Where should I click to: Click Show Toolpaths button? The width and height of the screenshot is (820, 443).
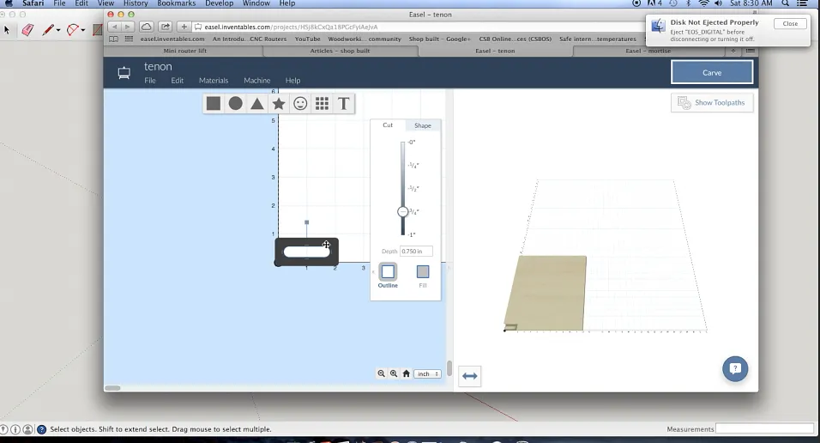[712, 103]
